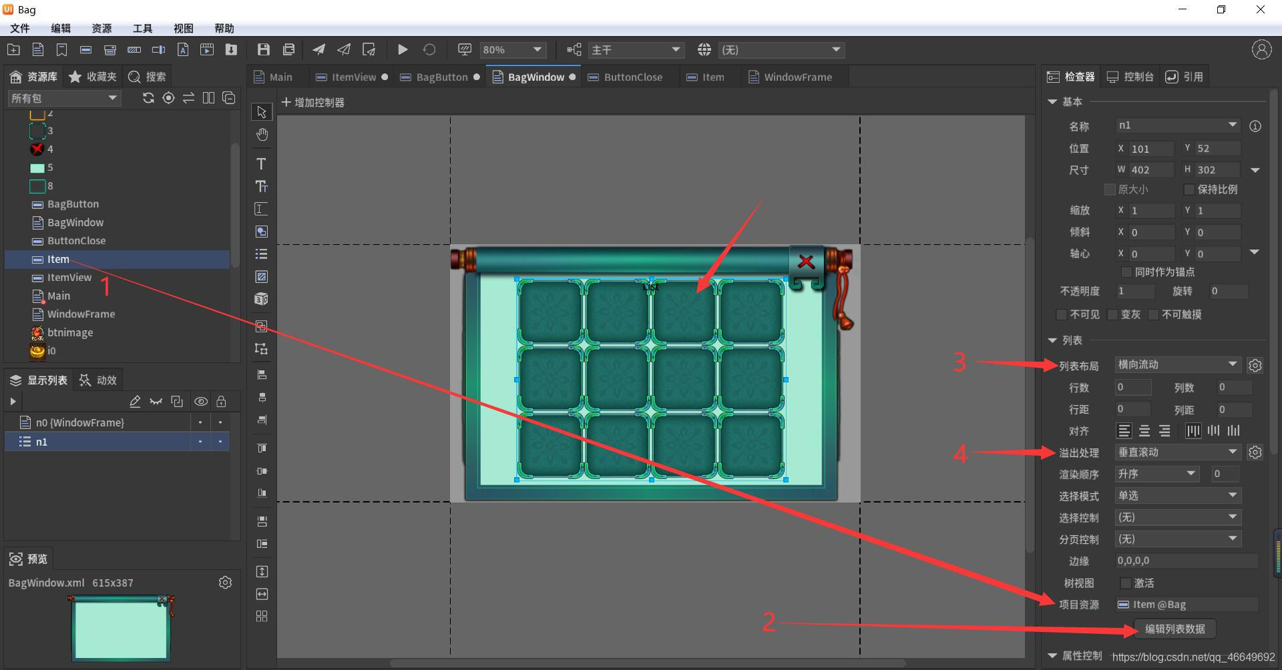Enable the 不可触摸 checkbox

tap(1153, 314)
